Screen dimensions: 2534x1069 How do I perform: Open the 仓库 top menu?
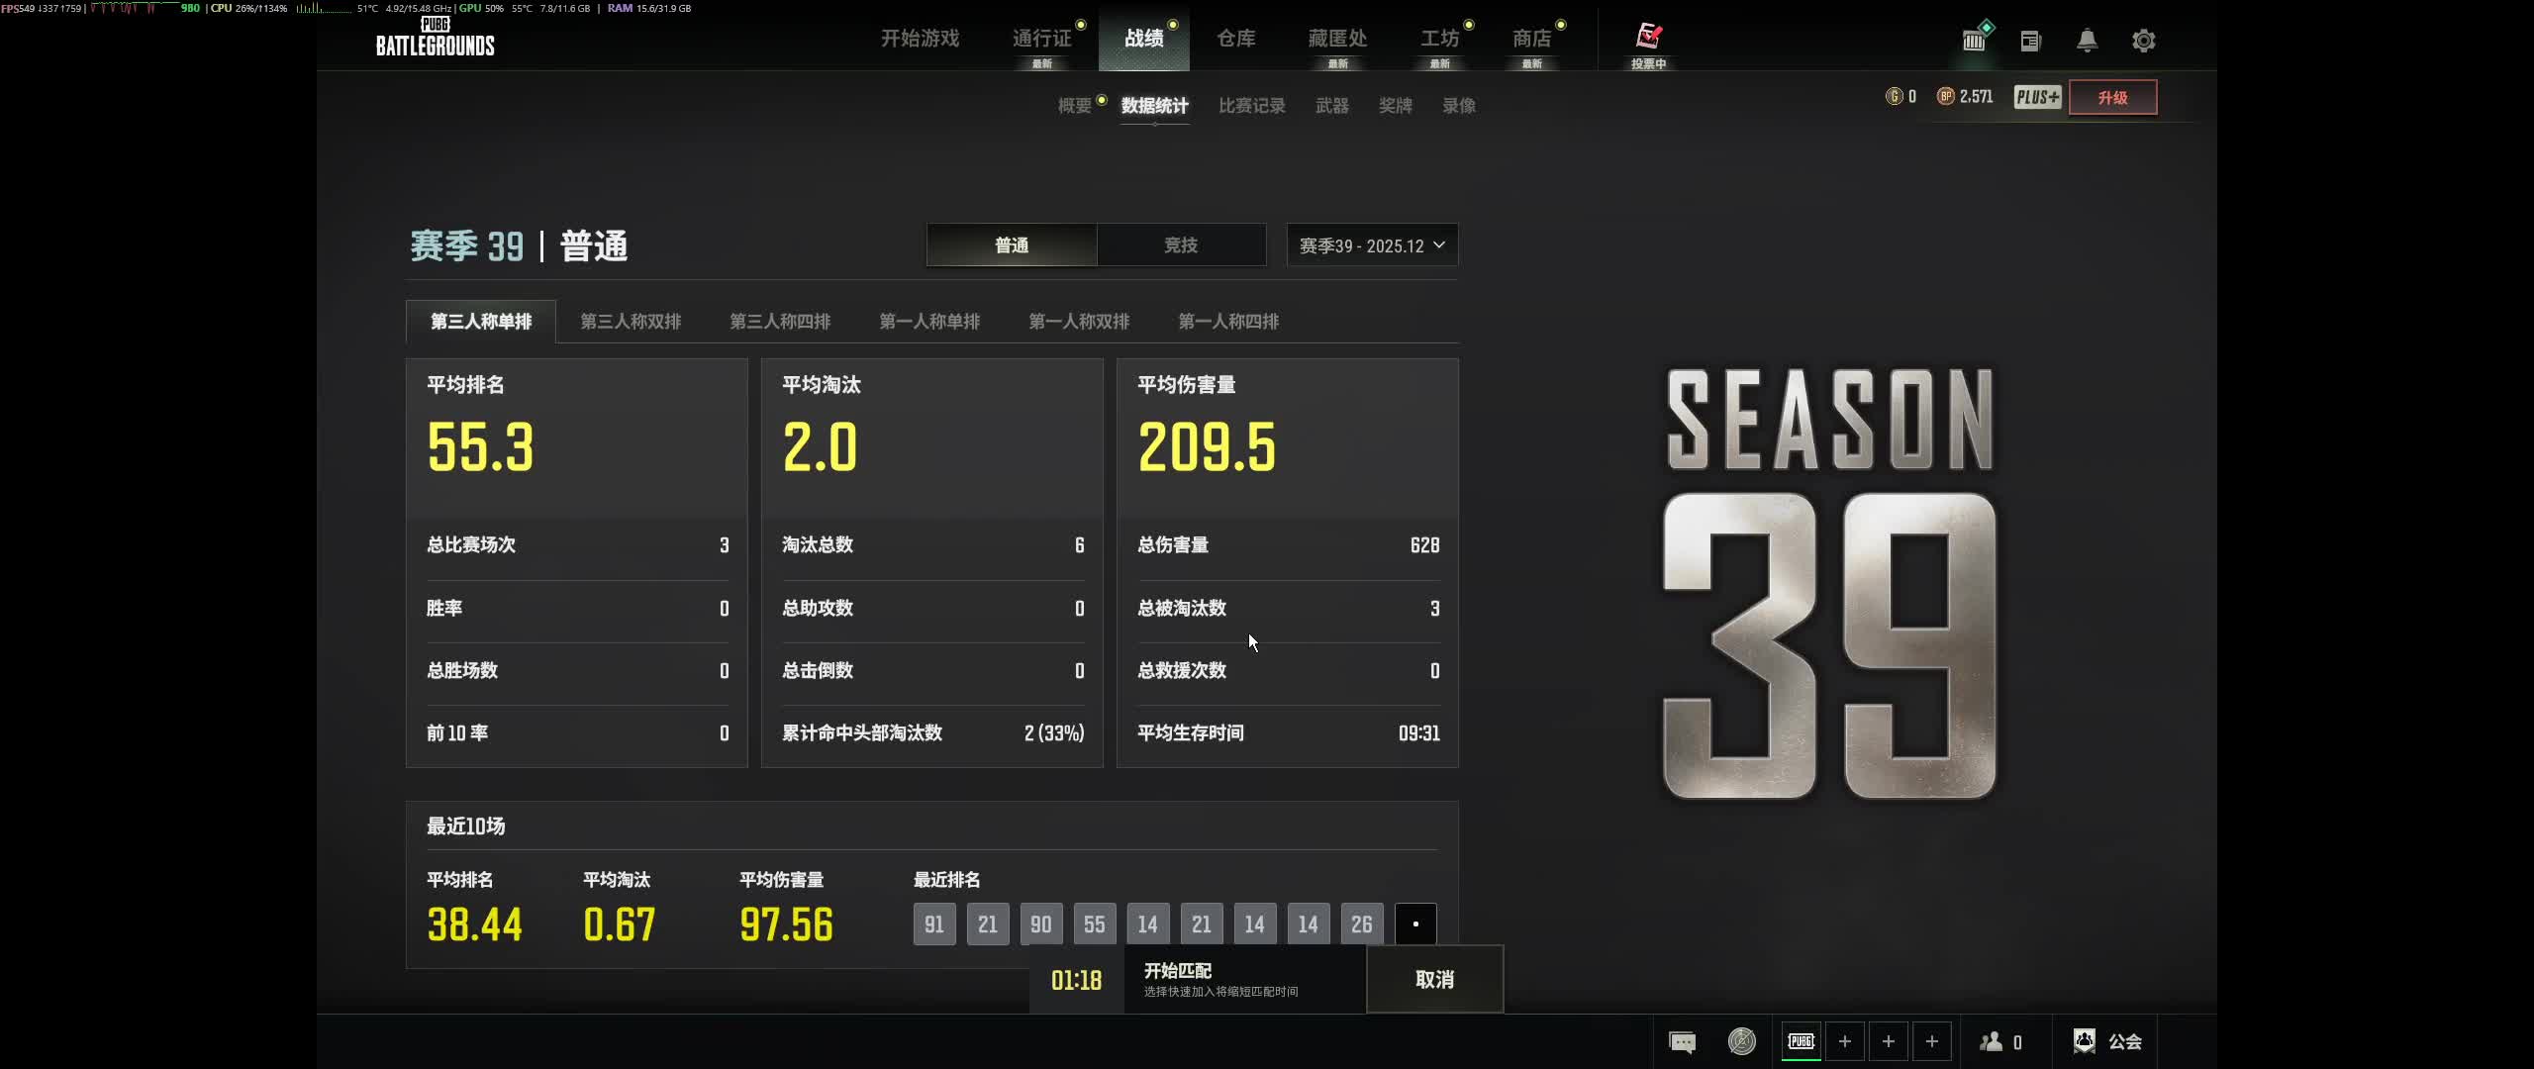(x=1235, y=39)
